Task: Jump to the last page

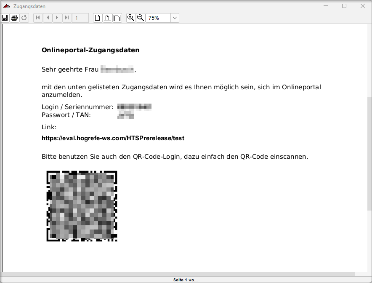Action: coord(67,18)
